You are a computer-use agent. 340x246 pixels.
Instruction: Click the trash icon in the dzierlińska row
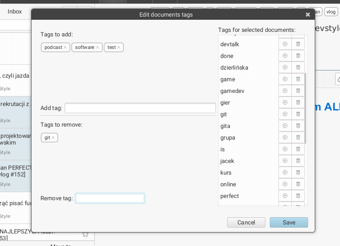[298, 67]
